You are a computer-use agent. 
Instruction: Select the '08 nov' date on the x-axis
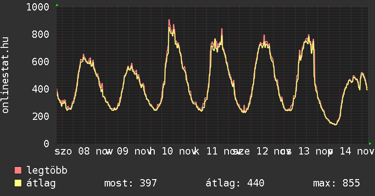click(95, 151)
